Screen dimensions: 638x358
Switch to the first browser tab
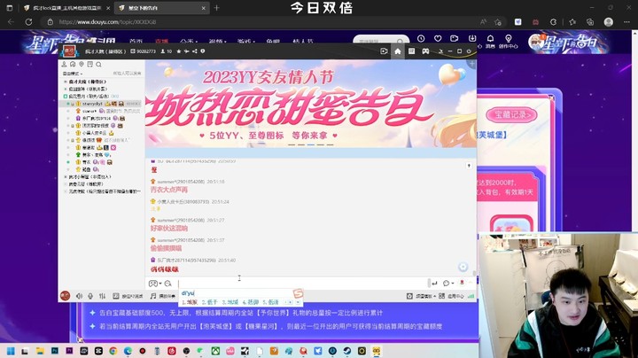click(x=67, y=8)
